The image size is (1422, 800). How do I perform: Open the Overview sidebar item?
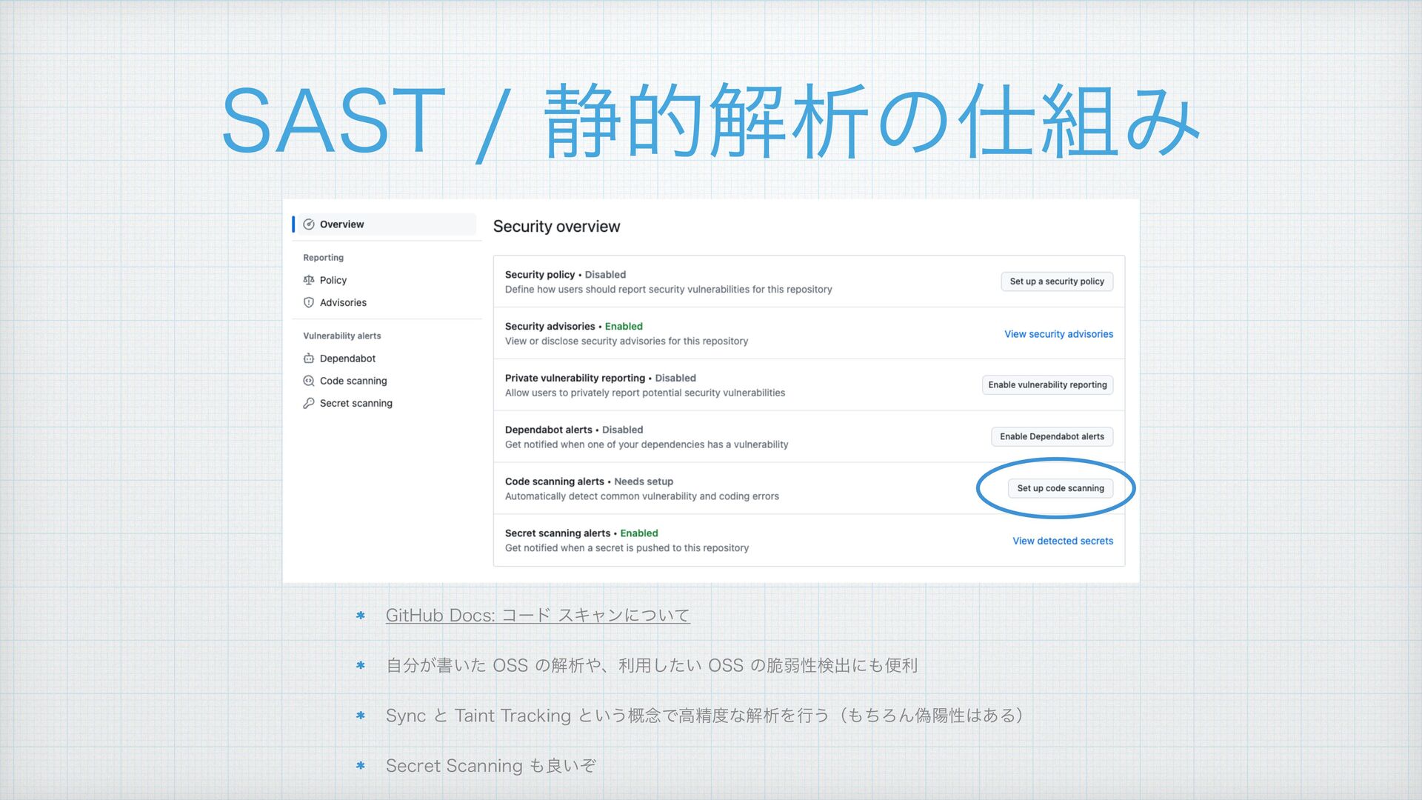tap(384, 224)
